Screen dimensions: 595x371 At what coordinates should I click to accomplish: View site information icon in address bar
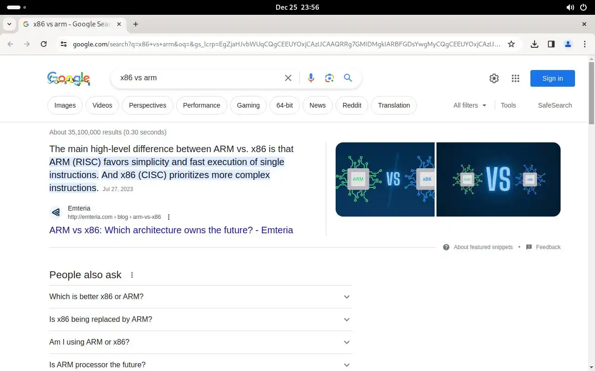pos(64,44)
